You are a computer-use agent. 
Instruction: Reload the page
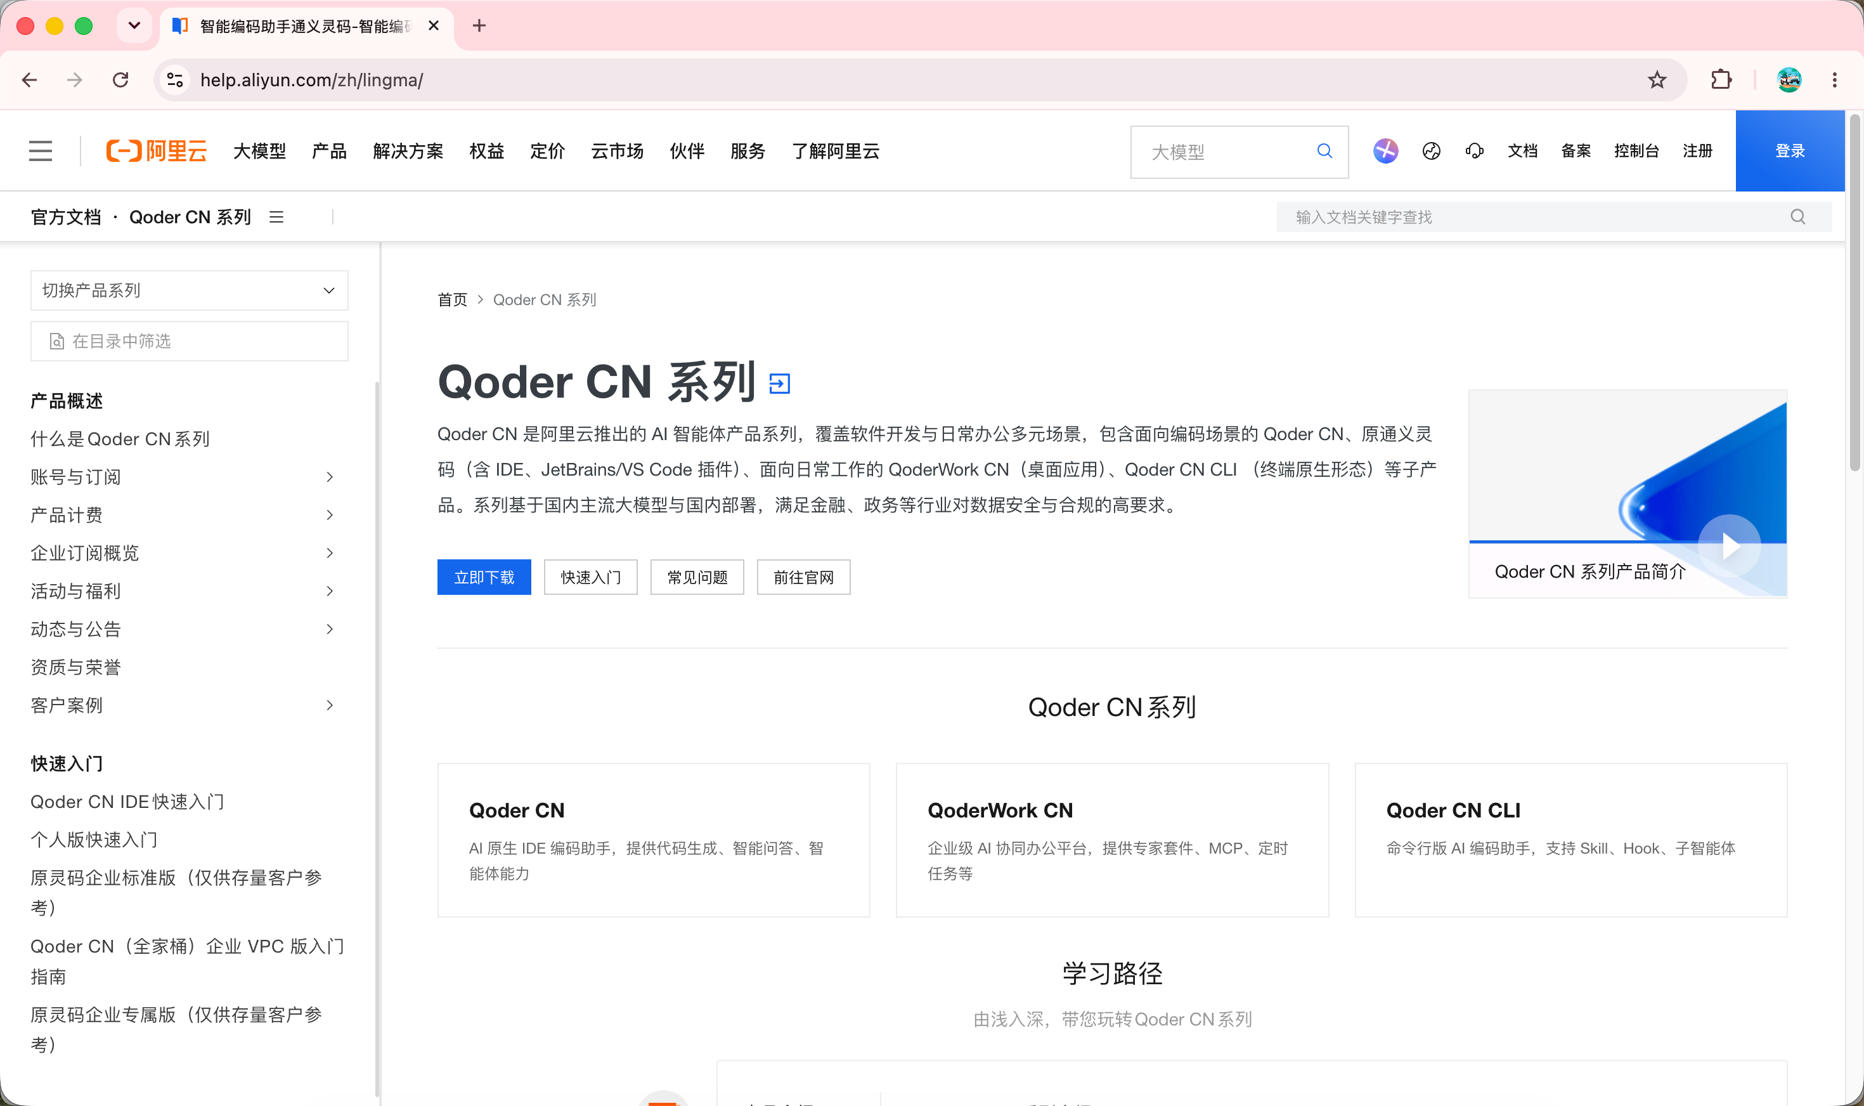(120, 80)
